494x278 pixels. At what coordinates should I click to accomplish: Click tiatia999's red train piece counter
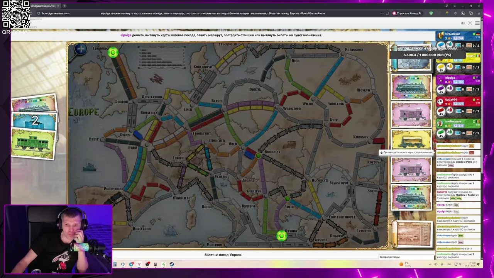[x=442, y=111]
